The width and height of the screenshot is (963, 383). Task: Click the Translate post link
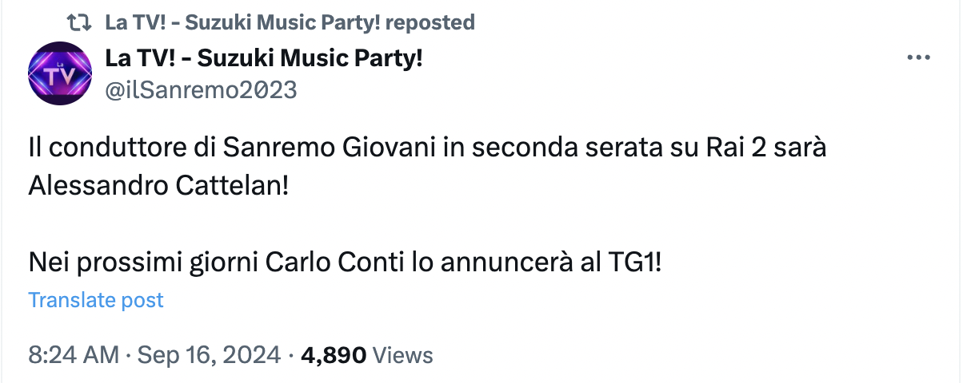pyautogui.click(x=96, y=300)
